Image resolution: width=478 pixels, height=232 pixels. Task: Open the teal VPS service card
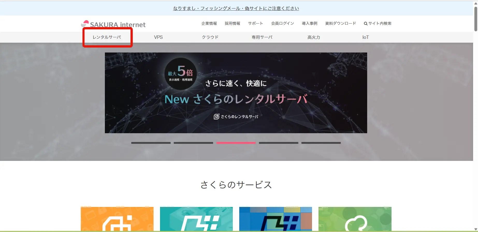[x=196, y=219]
